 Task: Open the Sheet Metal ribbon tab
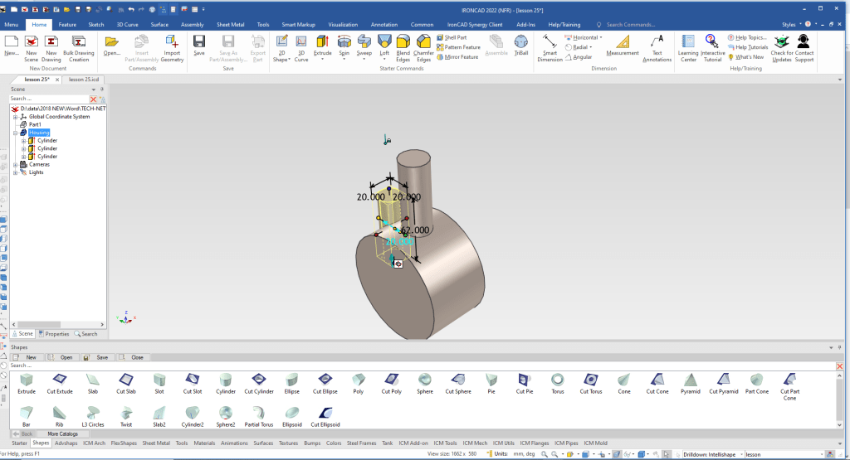coord(229,25)
